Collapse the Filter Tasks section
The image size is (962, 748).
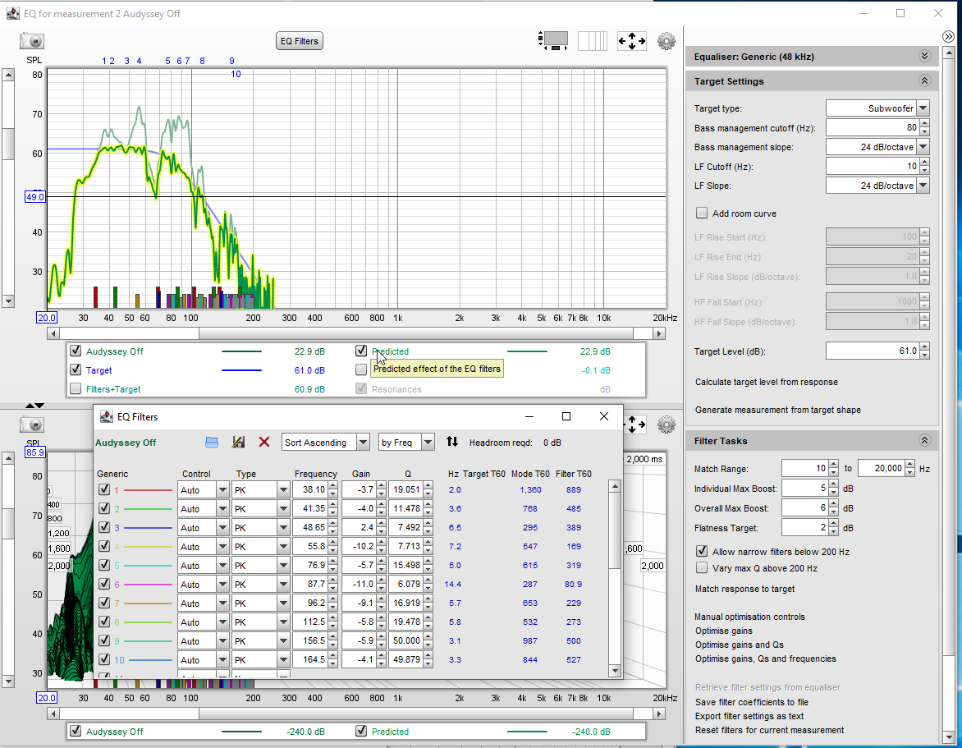(x=924, y=441)
